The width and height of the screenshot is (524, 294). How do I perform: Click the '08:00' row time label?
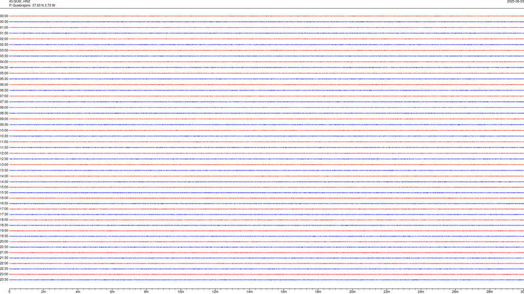click(x=4, y=107)
